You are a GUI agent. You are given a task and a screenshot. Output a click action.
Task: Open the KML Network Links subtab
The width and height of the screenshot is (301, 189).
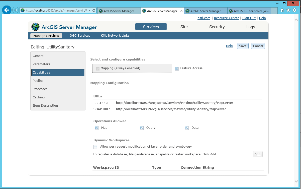click(115, 36)
